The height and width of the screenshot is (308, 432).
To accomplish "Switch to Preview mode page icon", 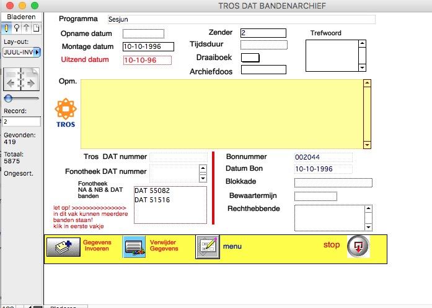I will tap(36, 28).
